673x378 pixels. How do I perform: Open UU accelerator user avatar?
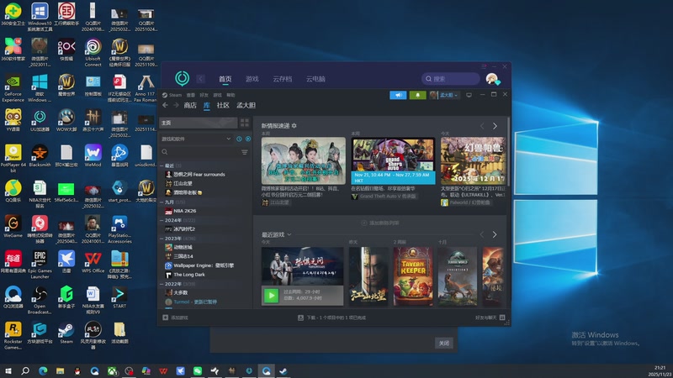[x=492, y=79]
